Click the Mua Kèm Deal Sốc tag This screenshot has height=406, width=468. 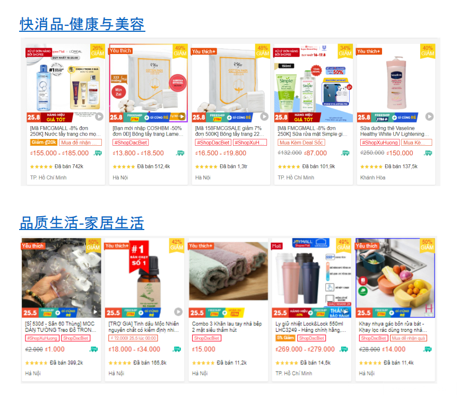point(301,143)
